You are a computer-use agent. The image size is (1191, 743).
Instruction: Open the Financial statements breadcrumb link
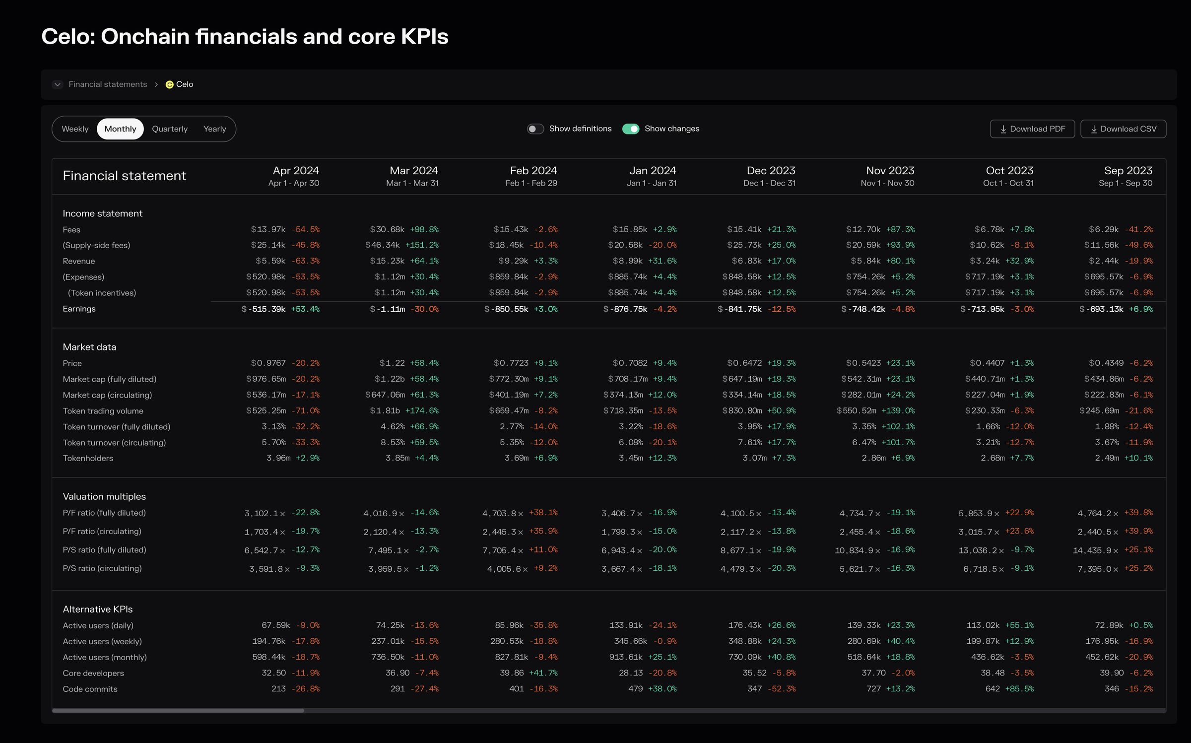coord(108,84)
